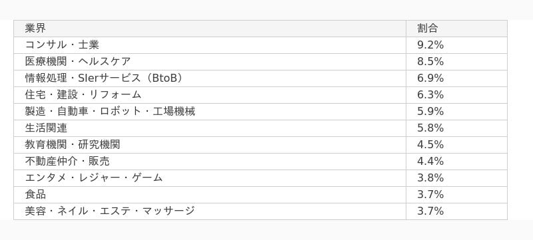Select the 3.8% percentage cell
Image resolution: width=533 pixels, height=240 pixels.
pos(456,178)
